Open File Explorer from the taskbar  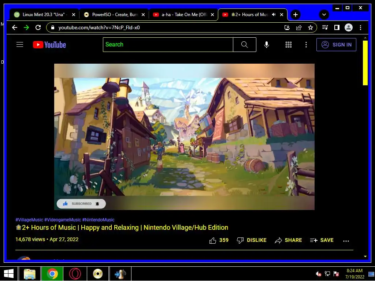click(30, 274)
